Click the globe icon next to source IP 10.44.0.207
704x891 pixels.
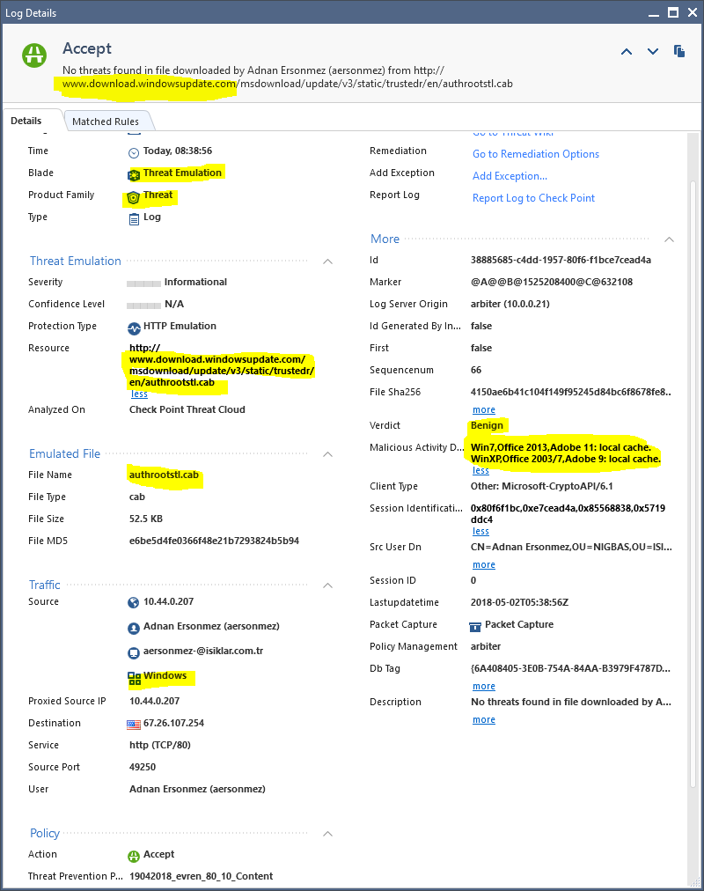pyautogui.click(x=134, y=603)
